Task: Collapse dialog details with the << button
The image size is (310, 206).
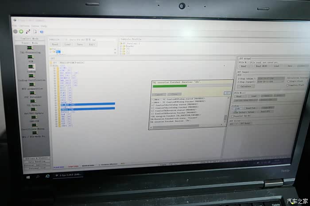Action: click(227, 93)
